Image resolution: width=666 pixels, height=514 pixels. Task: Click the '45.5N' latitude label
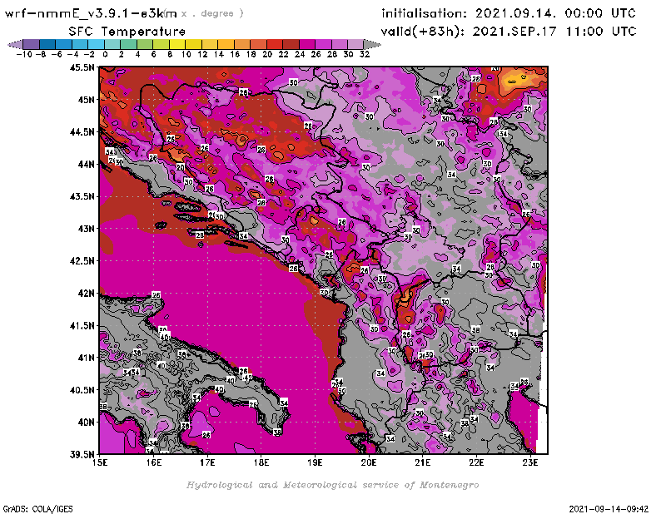[82, 67]
